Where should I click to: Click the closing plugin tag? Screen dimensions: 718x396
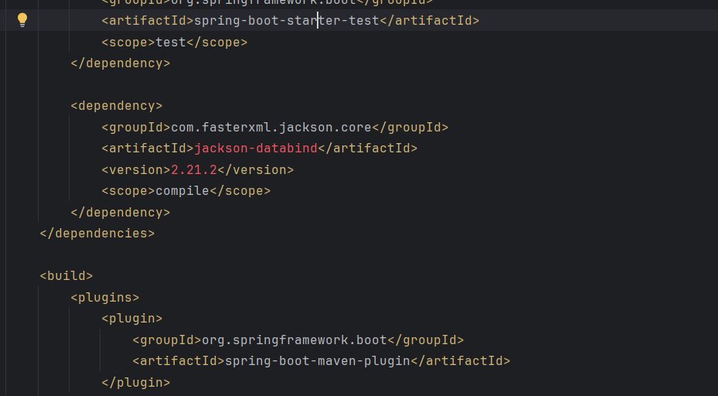tap(135, 382)
